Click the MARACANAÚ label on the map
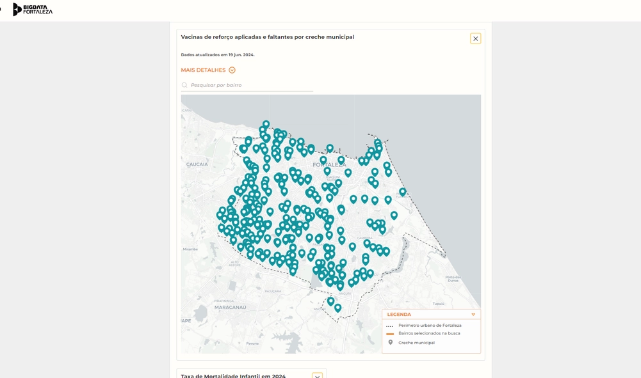 [x=230, y=307]
